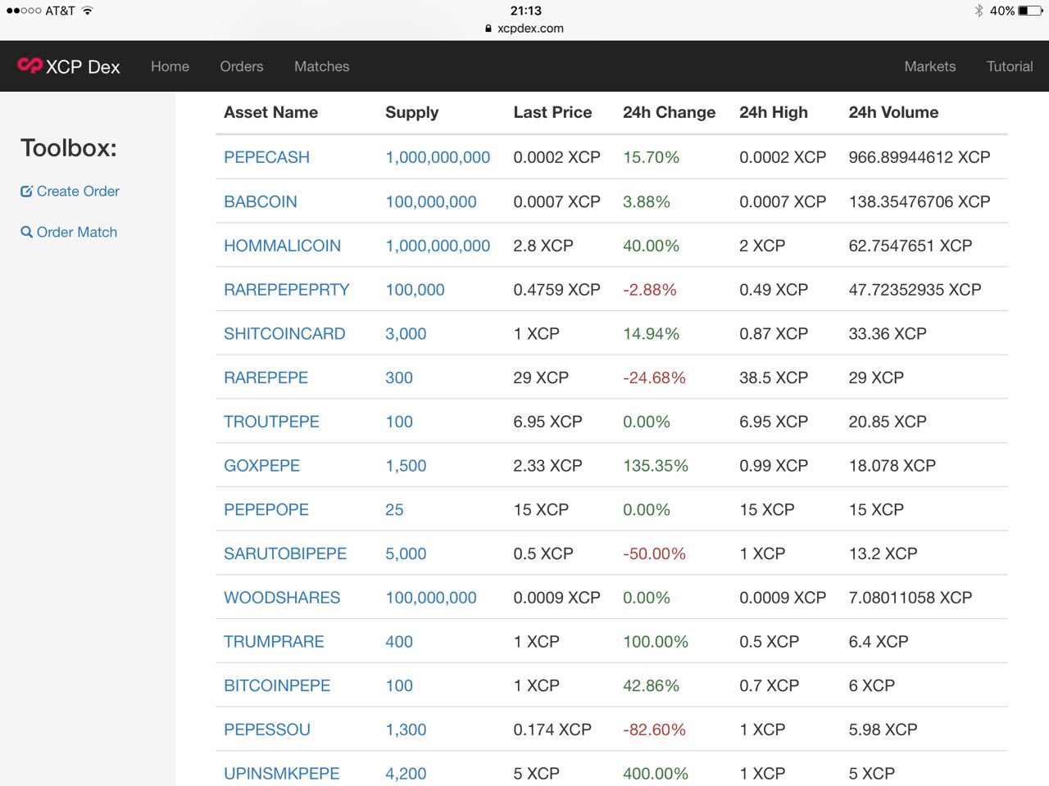
Task: Open the TRUMPRARE asset link
Action: 274,642
